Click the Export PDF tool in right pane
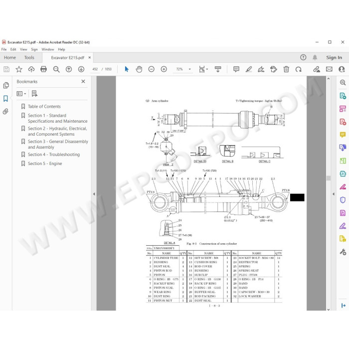This screenshot has height=349, width=349. pyautogui.click(x=343, y=96)
